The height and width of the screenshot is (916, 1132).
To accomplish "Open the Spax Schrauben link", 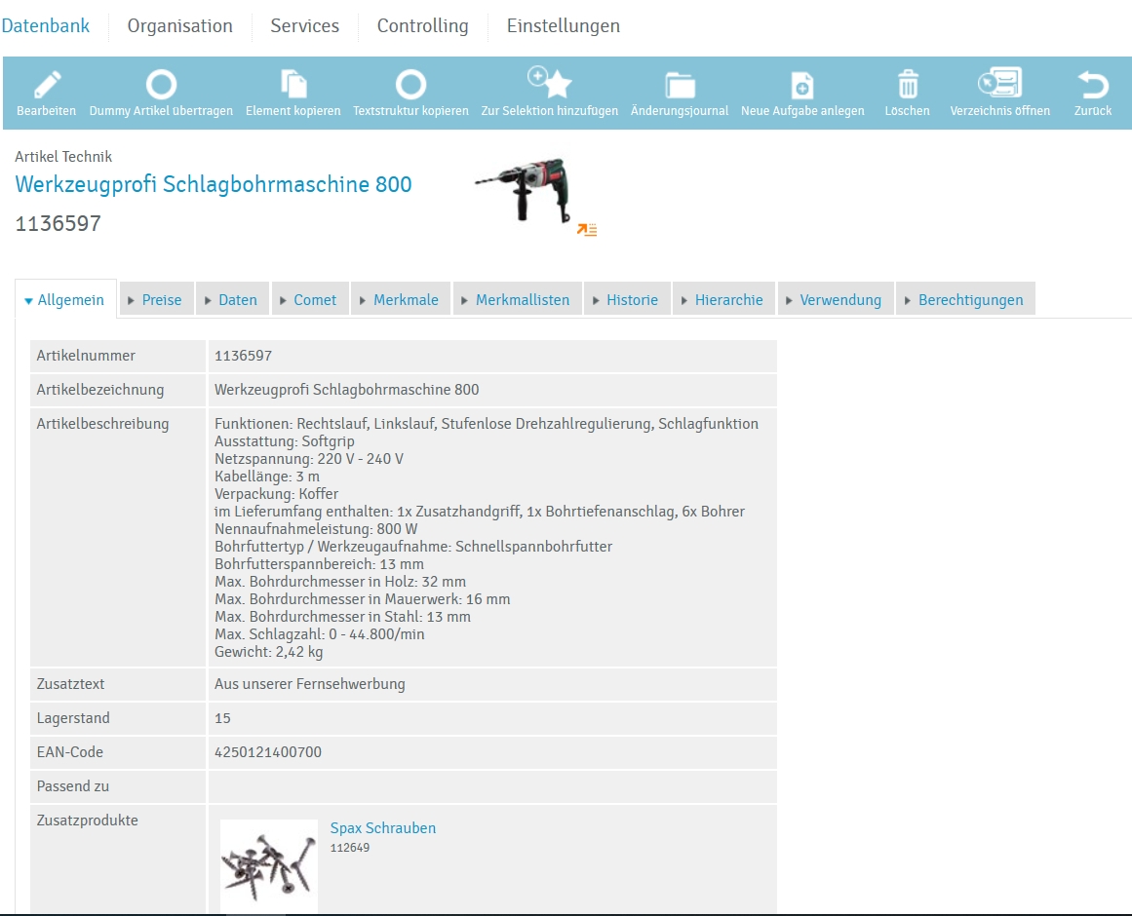I will coord(382,828).
